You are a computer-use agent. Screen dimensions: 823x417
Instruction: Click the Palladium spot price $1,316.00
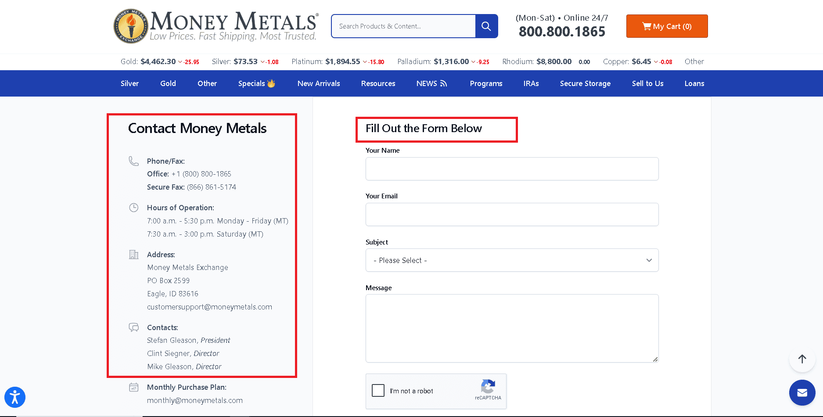[451, 61]
